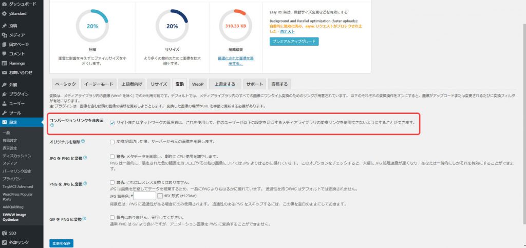Click the ツール wrench icon
The height and width of the screenshot is (248, 526).
5,112
